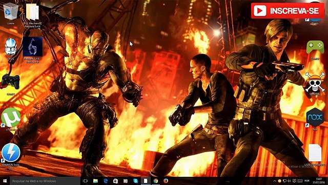Open the Action Center notifications icon
Viewport: 328px width, 185px height.
294,181
